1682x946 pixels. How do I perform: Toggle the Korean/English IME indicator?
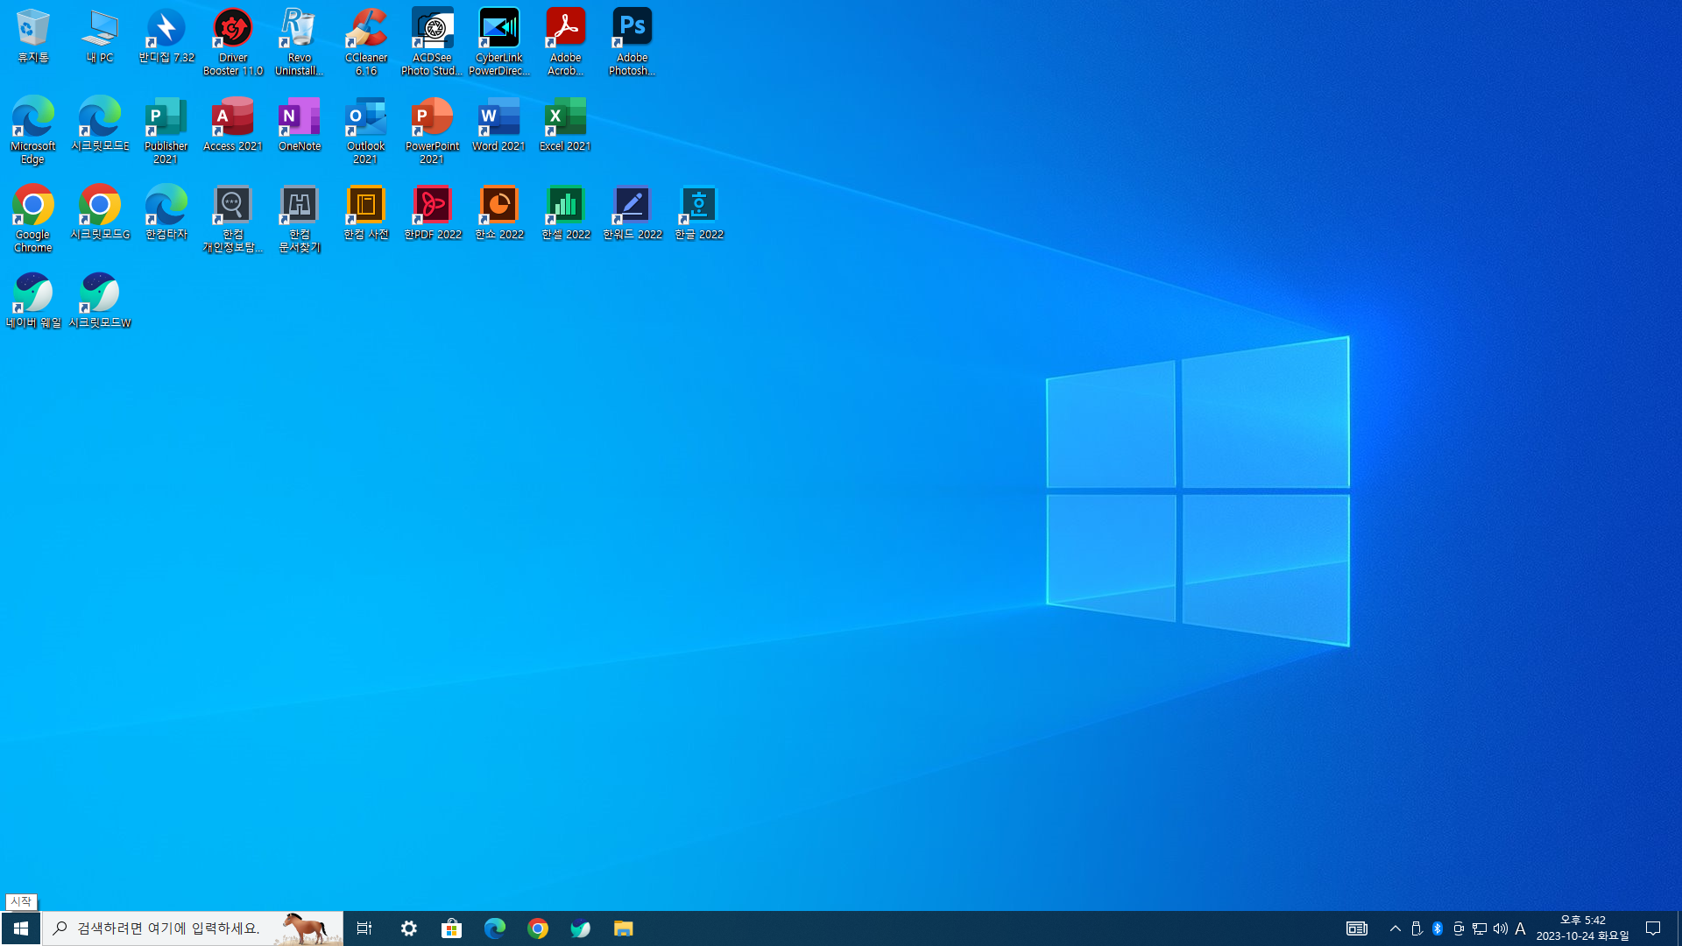1520,928
